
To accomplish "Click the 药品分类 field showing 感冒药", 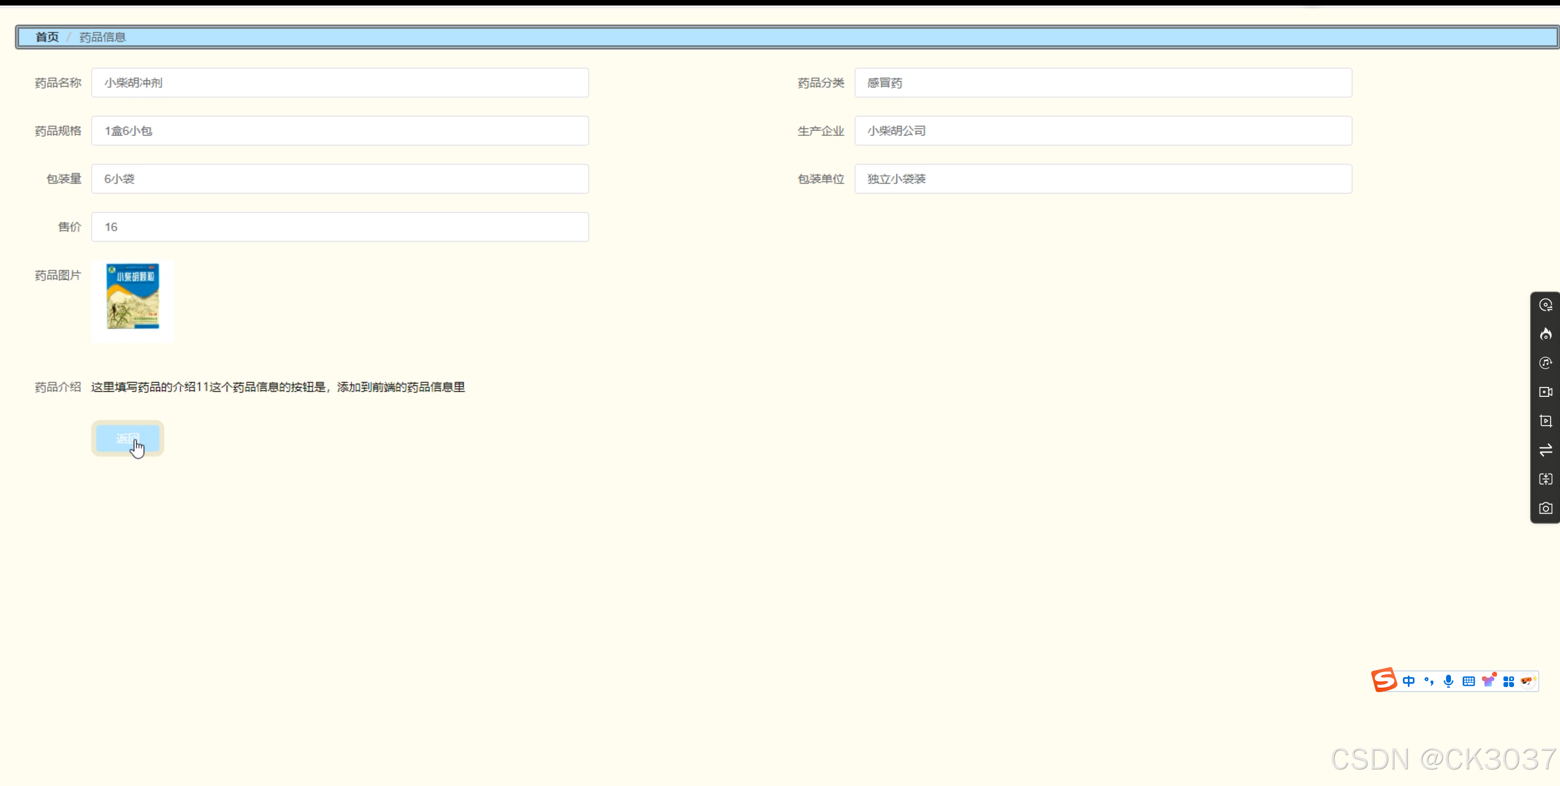I will tap(1103, 83).
